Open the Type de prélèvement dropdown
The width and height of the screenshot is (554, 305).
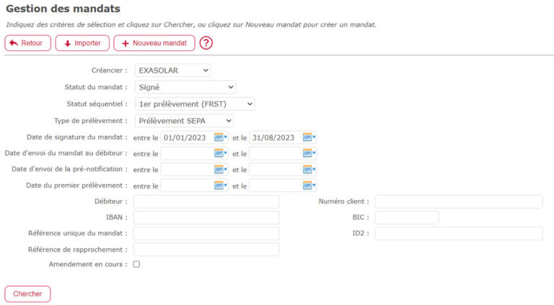(184, 120)
